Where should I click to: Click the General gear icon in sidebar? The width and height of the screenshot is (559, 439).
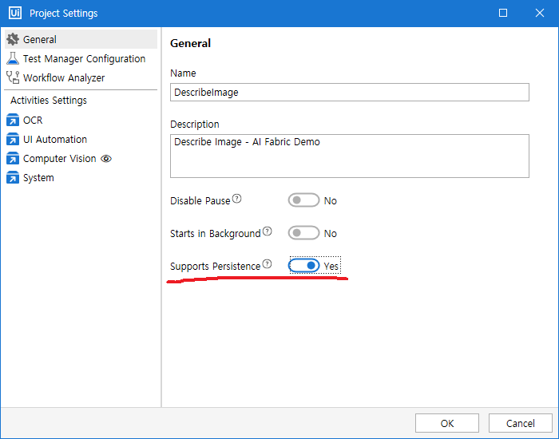point(13,39)
